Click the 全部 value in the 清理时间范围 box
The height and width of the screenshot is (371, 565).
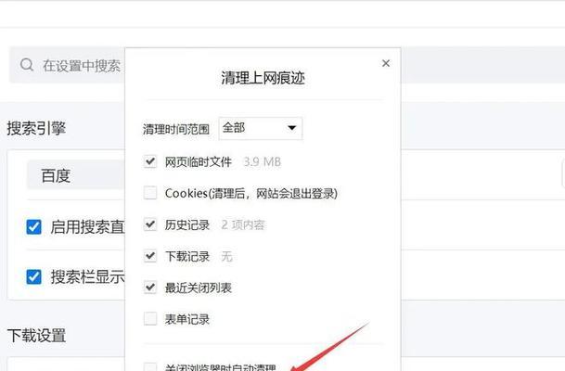[234, 127]
